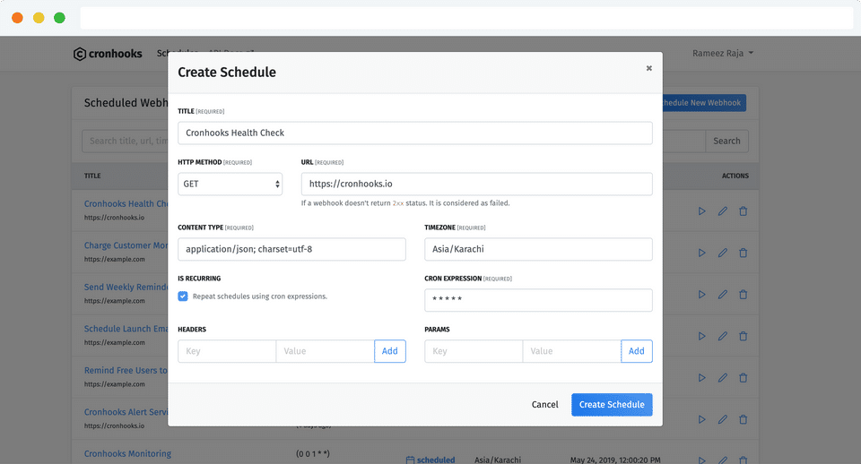The width and height of the screenshot is (861, 464).
Task: Edit the Cronhooks Health Check webhook
Action: pyautogui.click(x=723, y=211)
